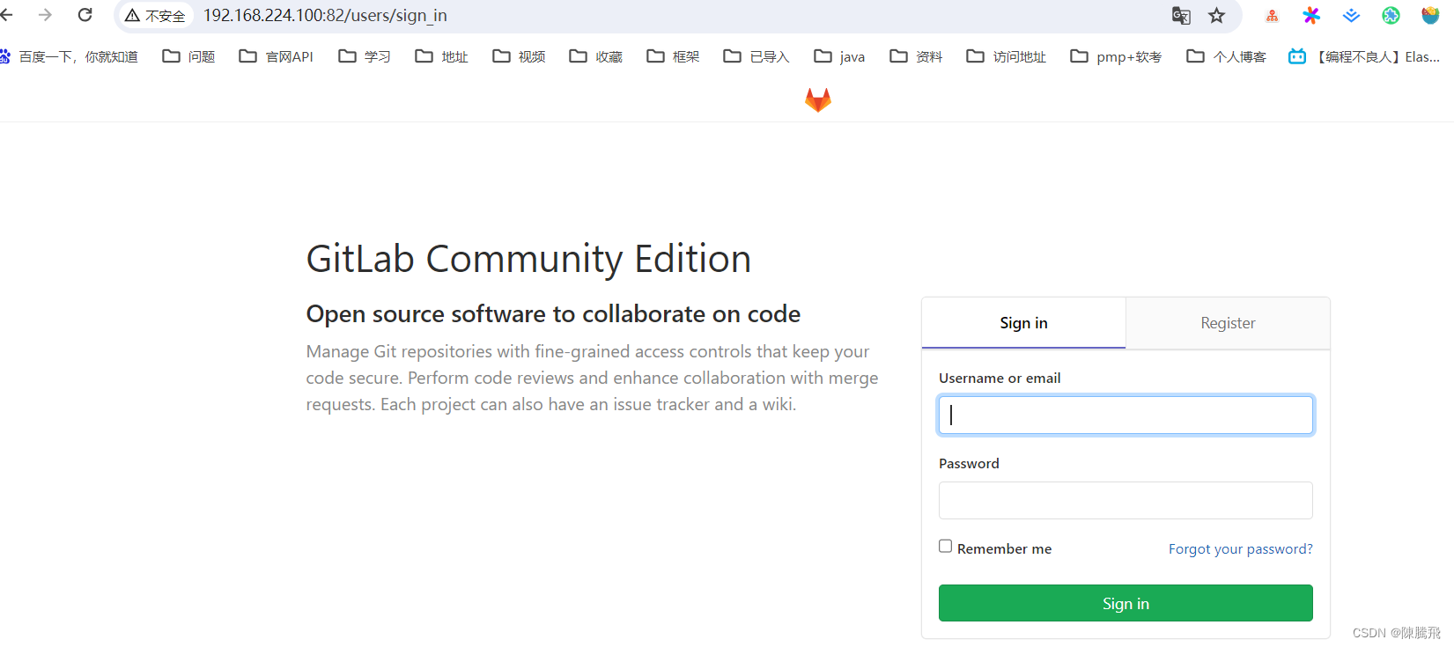Reload the page with refresh icon
The image size is (1454, 647).
(85, 15)
